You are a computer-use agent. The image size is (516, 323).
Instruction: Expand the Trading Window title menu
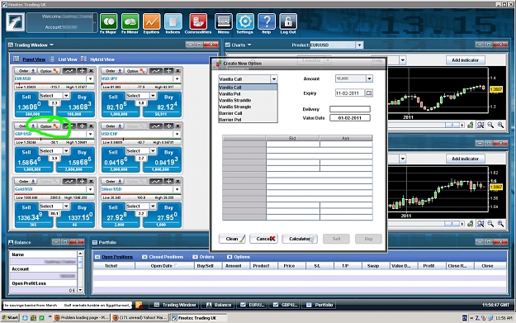(x=52, y=45)
